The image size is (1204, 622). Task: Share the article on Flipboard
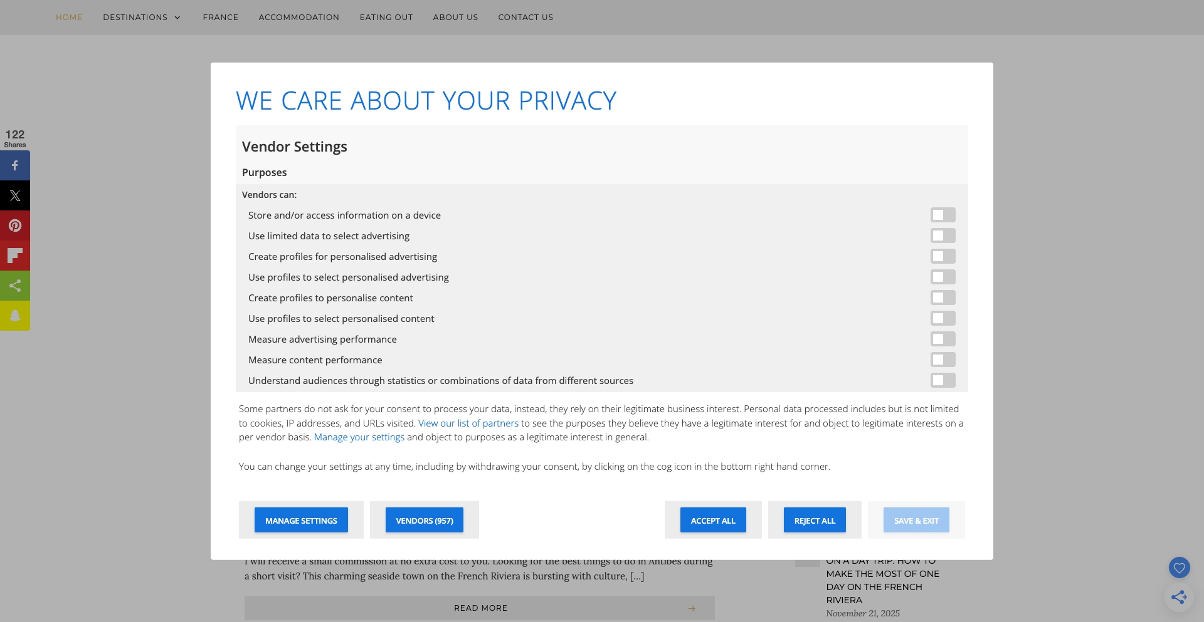point(15,256)
